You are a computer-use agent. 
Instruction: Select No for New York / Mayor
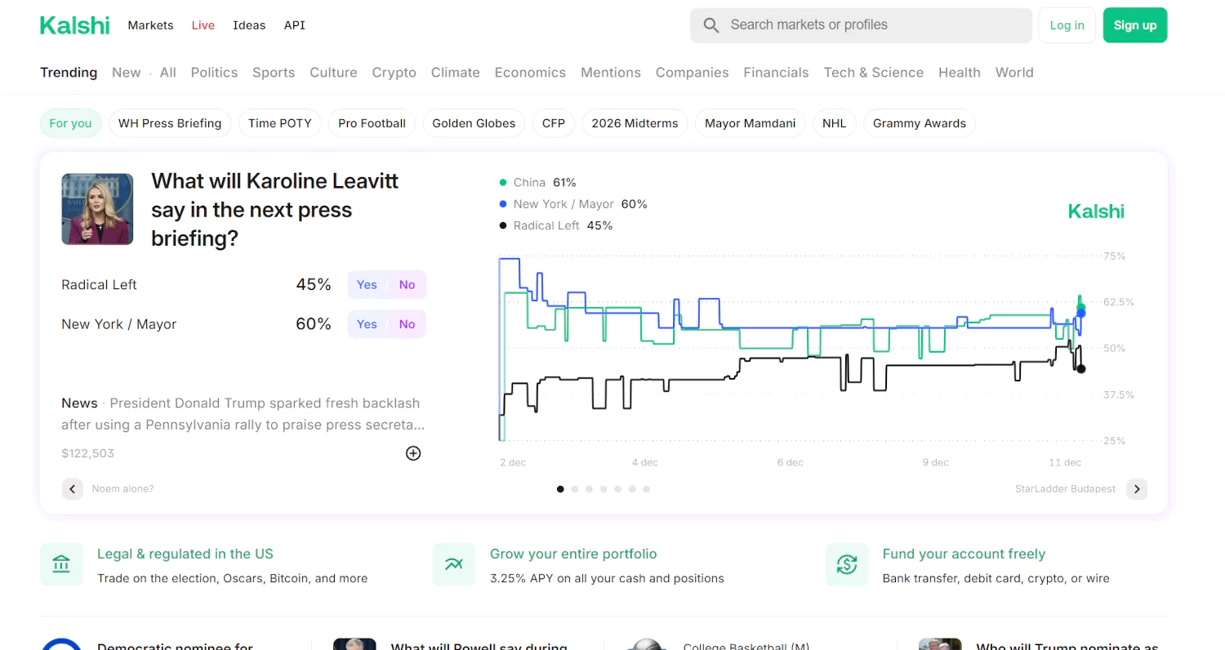407,324
